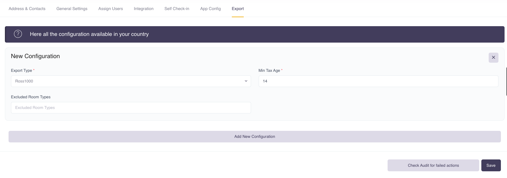This screenshot has width=507, height=178.
Task: Close the New Configuration panel
Action: tap(493, 58)
